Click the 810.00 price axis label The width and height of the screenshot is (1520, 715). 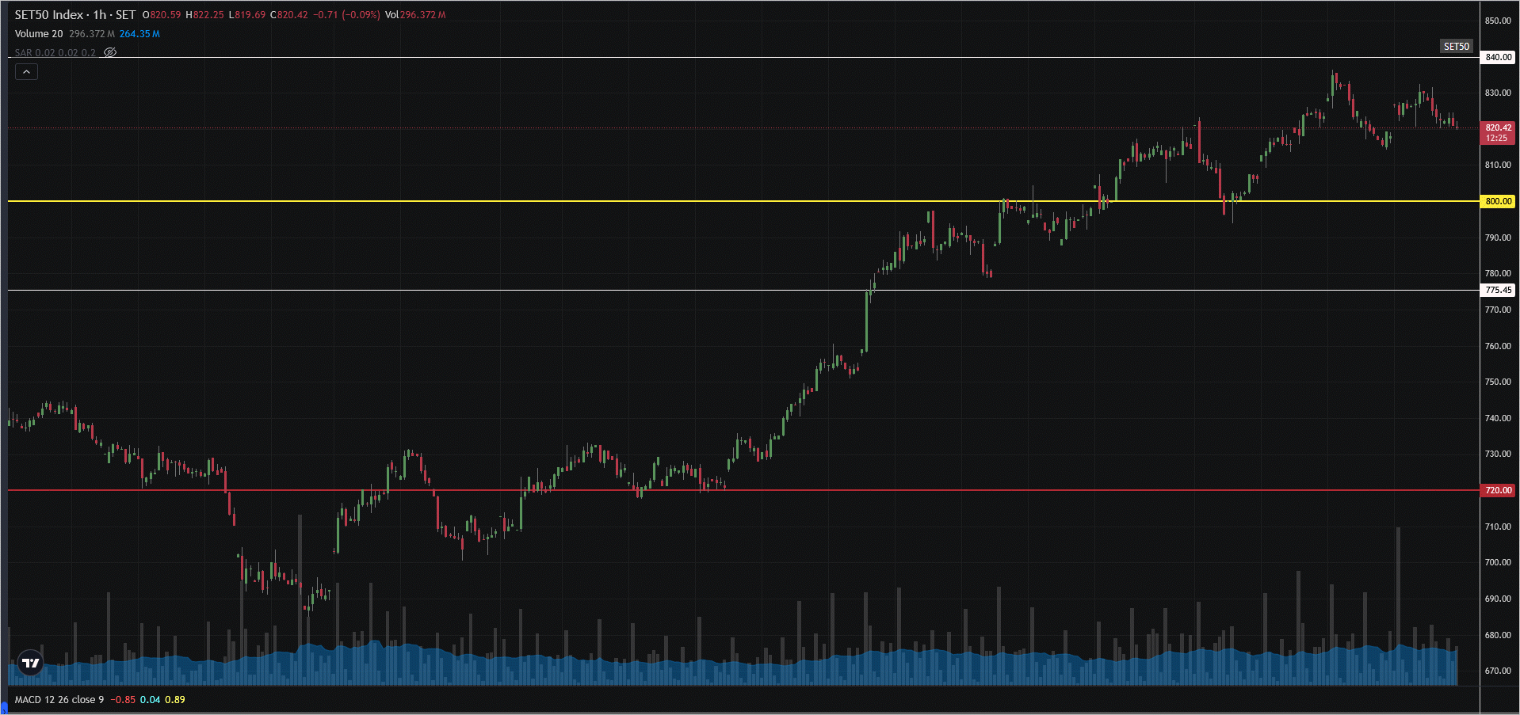pyautogui.click(x=1498, y=165)
